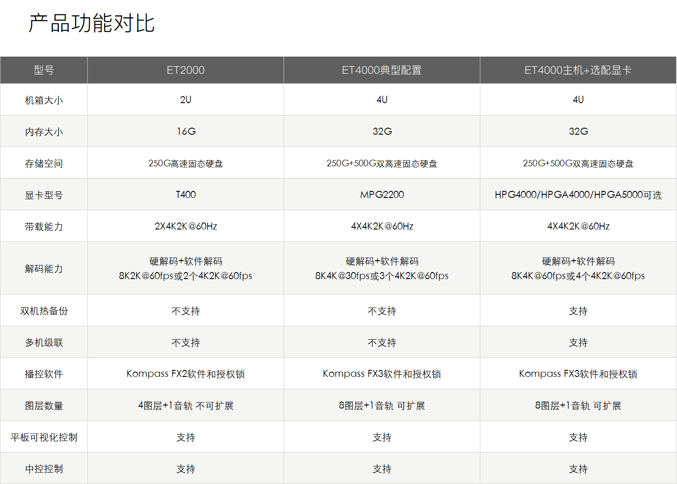The image size is (677, 484).
Task: Select the 显卡型号 row label
Action: 44,195
